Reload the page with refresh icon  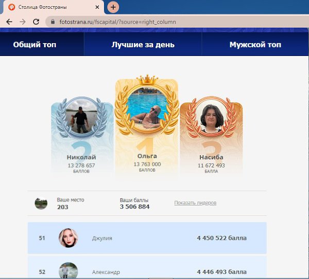point(36,22)
